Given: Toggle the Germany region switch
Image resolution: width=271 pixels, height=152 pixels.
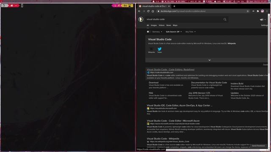Looking at the screenshot, I should (x=149, y=32).
